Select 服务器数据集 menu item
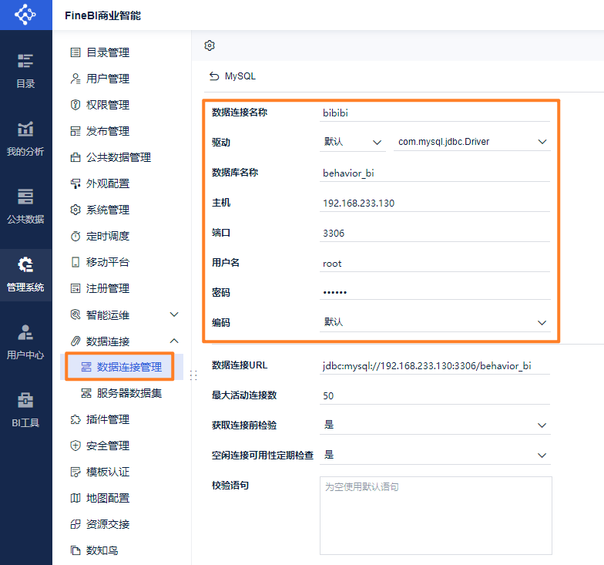 coord(122,393)
